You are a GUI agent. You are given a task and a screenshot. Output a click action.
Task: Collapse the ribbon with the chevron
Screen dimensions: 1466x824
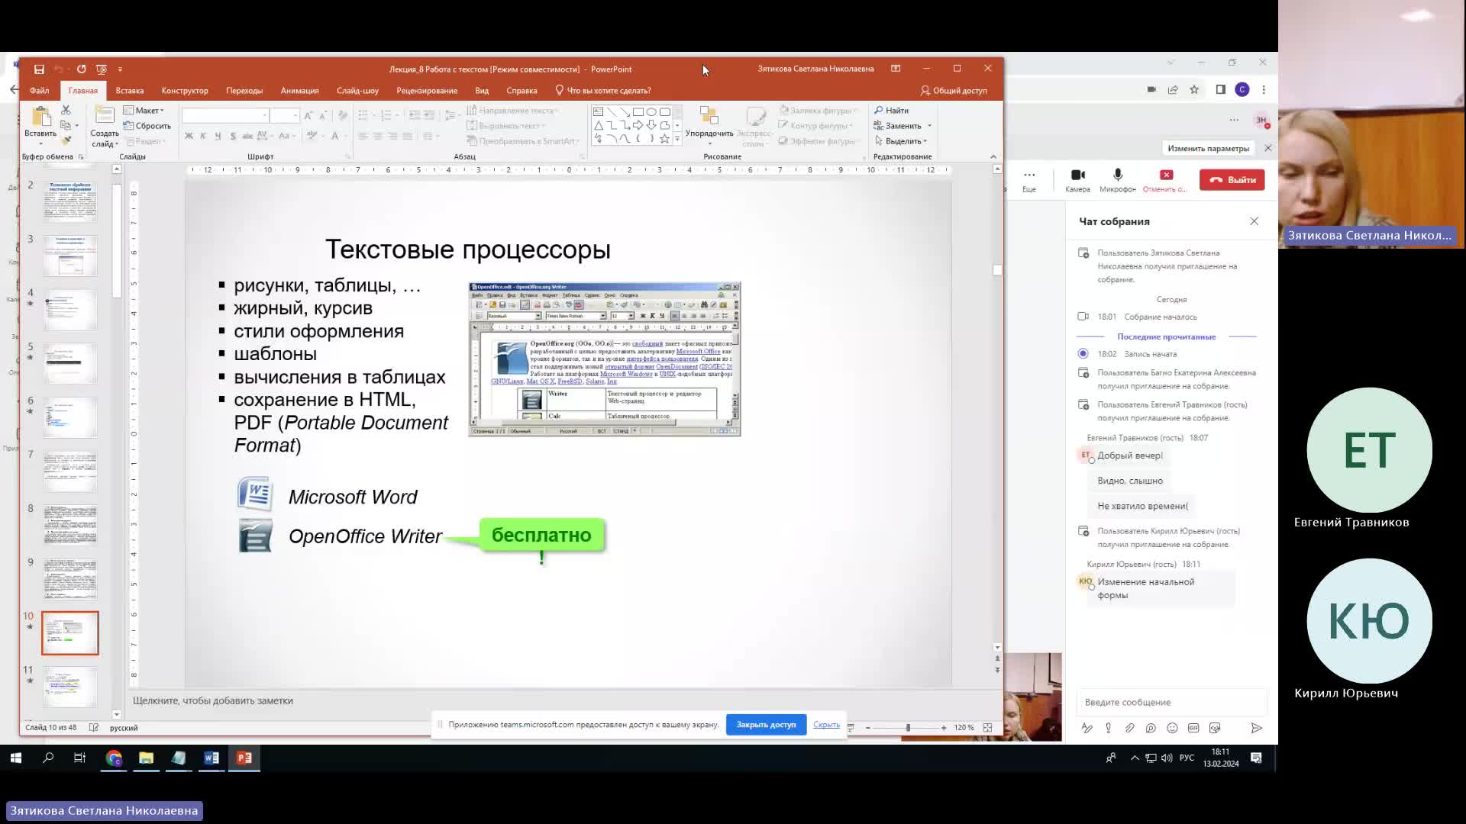point(993,156)
